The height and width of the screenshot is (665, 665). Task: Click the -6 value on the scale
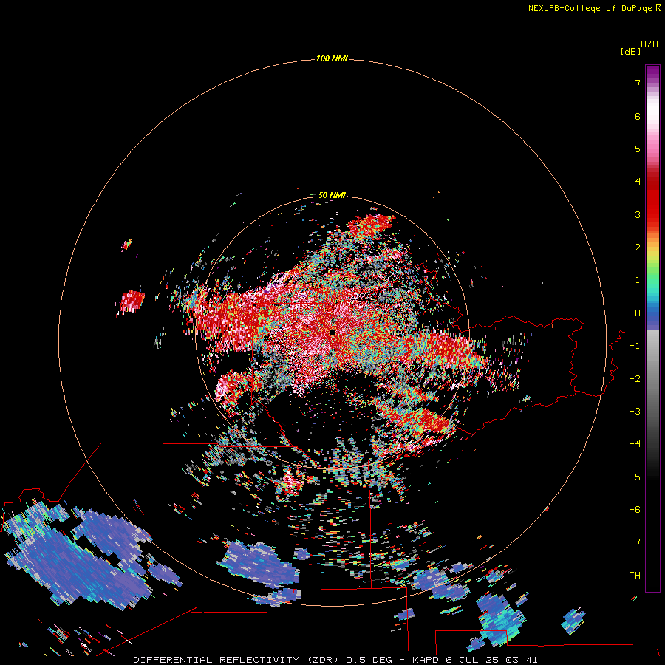point(635,509)
